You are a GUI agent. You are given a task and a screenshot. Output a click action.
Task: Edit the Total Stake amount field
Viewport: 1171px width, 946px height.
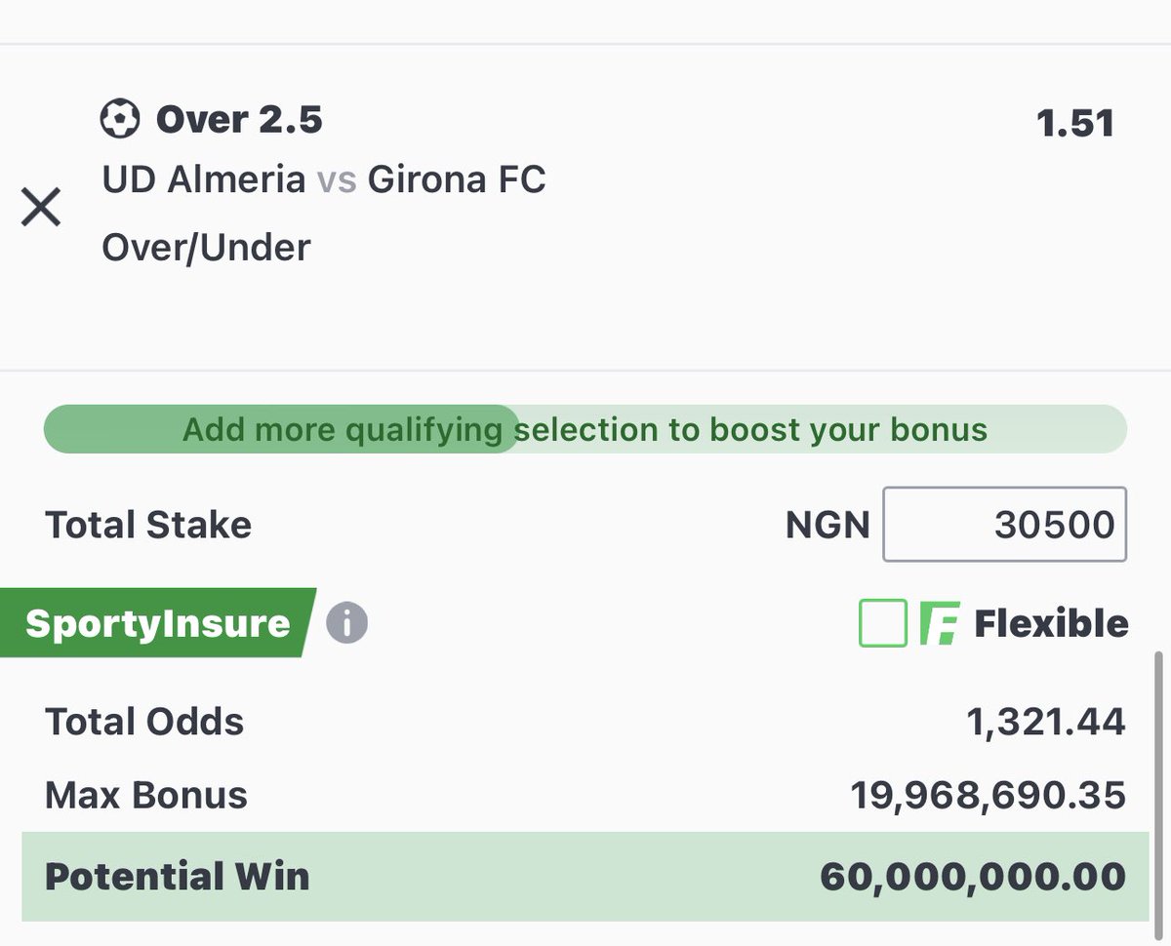1005,525
